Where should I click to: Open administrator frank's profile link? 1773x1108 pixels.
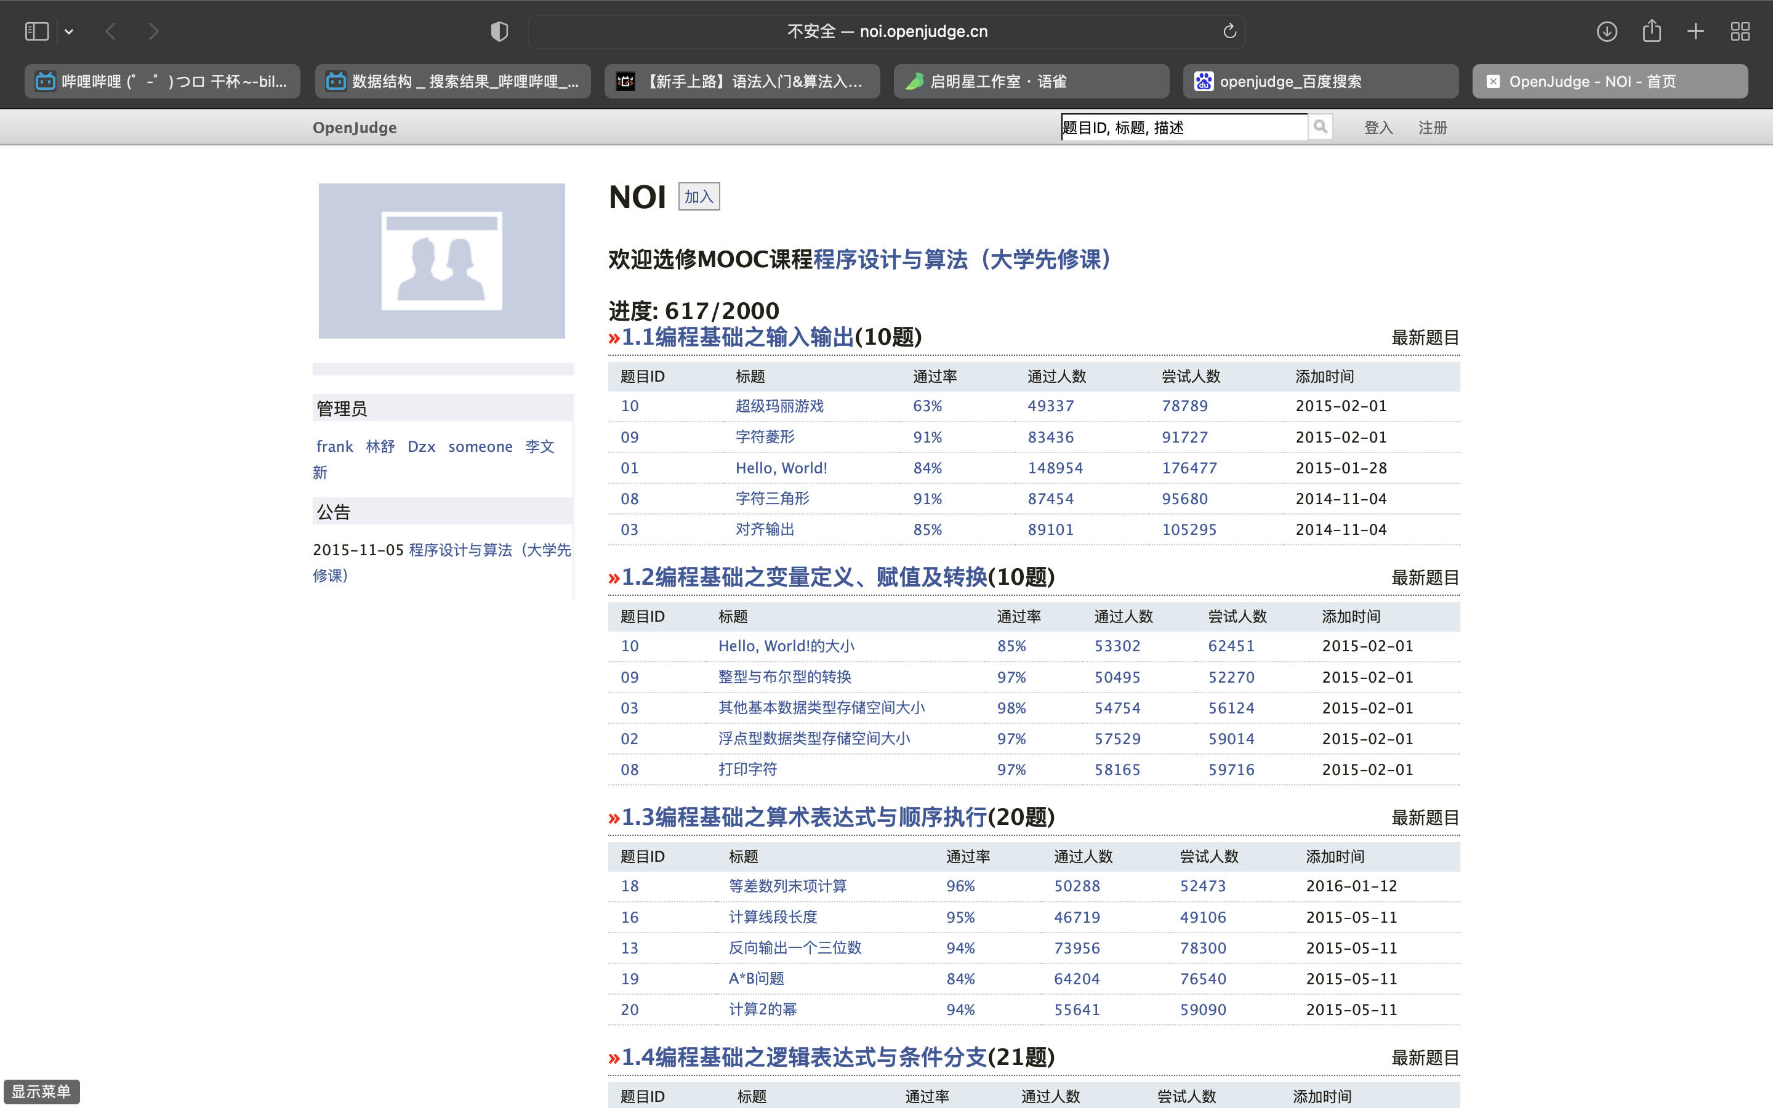point(334,446)
